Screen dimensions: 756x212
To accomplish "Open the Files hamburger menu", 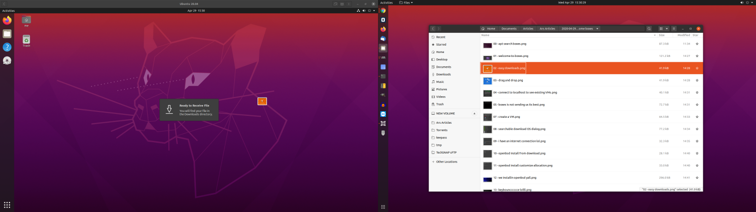I will pos(674,28).
